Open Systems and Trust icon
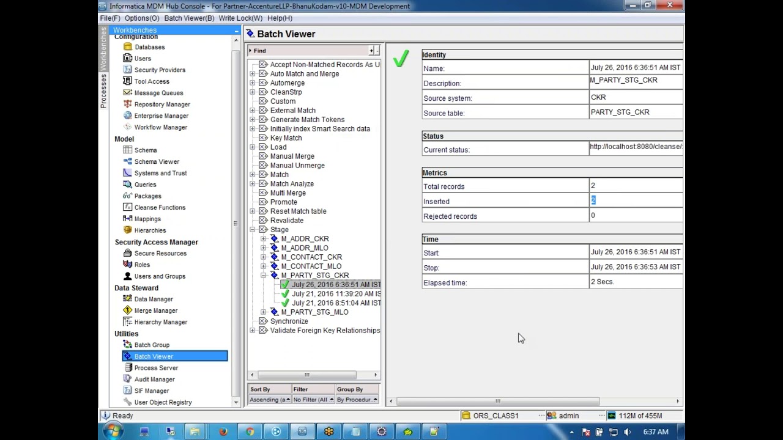The image size is (783, 440). (127, 173)
